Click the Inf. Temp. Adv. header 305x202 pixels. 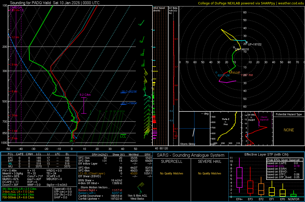[x=173, y=11]
